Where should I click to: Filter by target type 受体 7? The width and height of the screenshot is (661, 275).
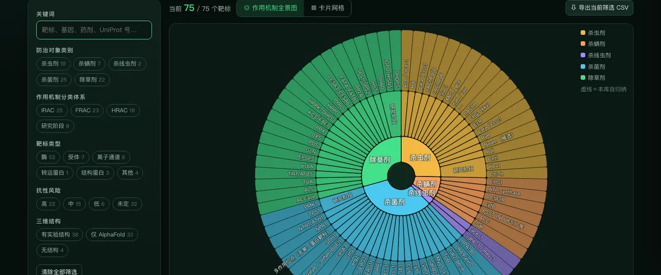click(x=76, y=157)
